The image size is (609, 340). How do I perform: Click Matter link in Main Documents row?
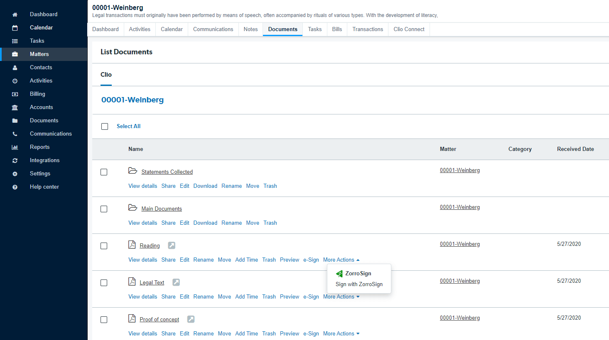pos(460,207)
